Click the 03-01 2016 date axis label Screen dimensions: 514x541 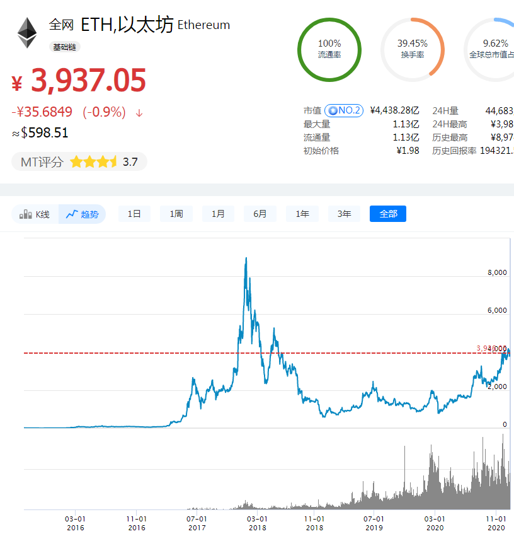(x=76, y=523)
